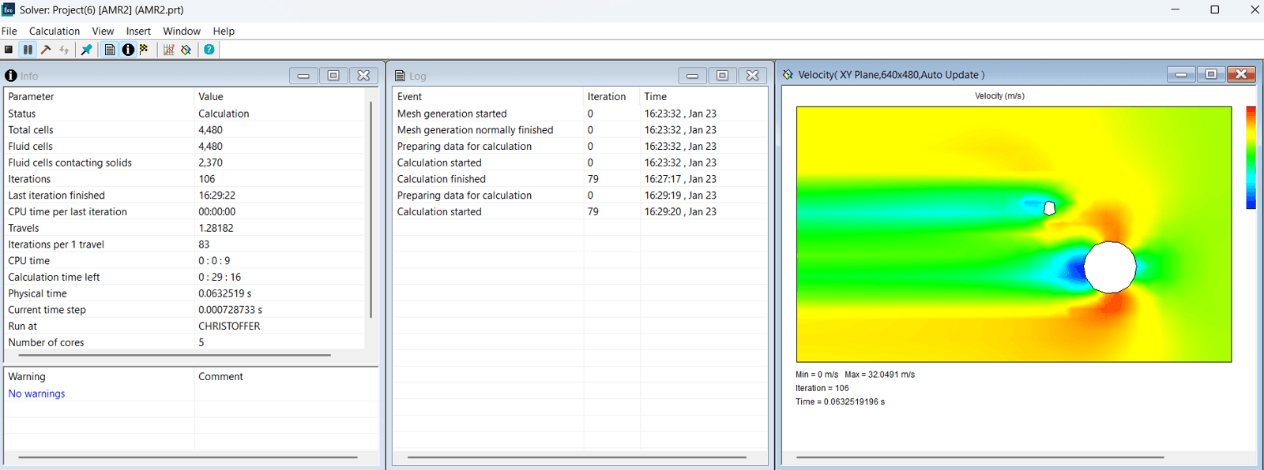The width and height of the screenshot is (1264, 470).
Task: Click the 16:29:20 , Jan 23 time cell
Action: pos(680,211)
